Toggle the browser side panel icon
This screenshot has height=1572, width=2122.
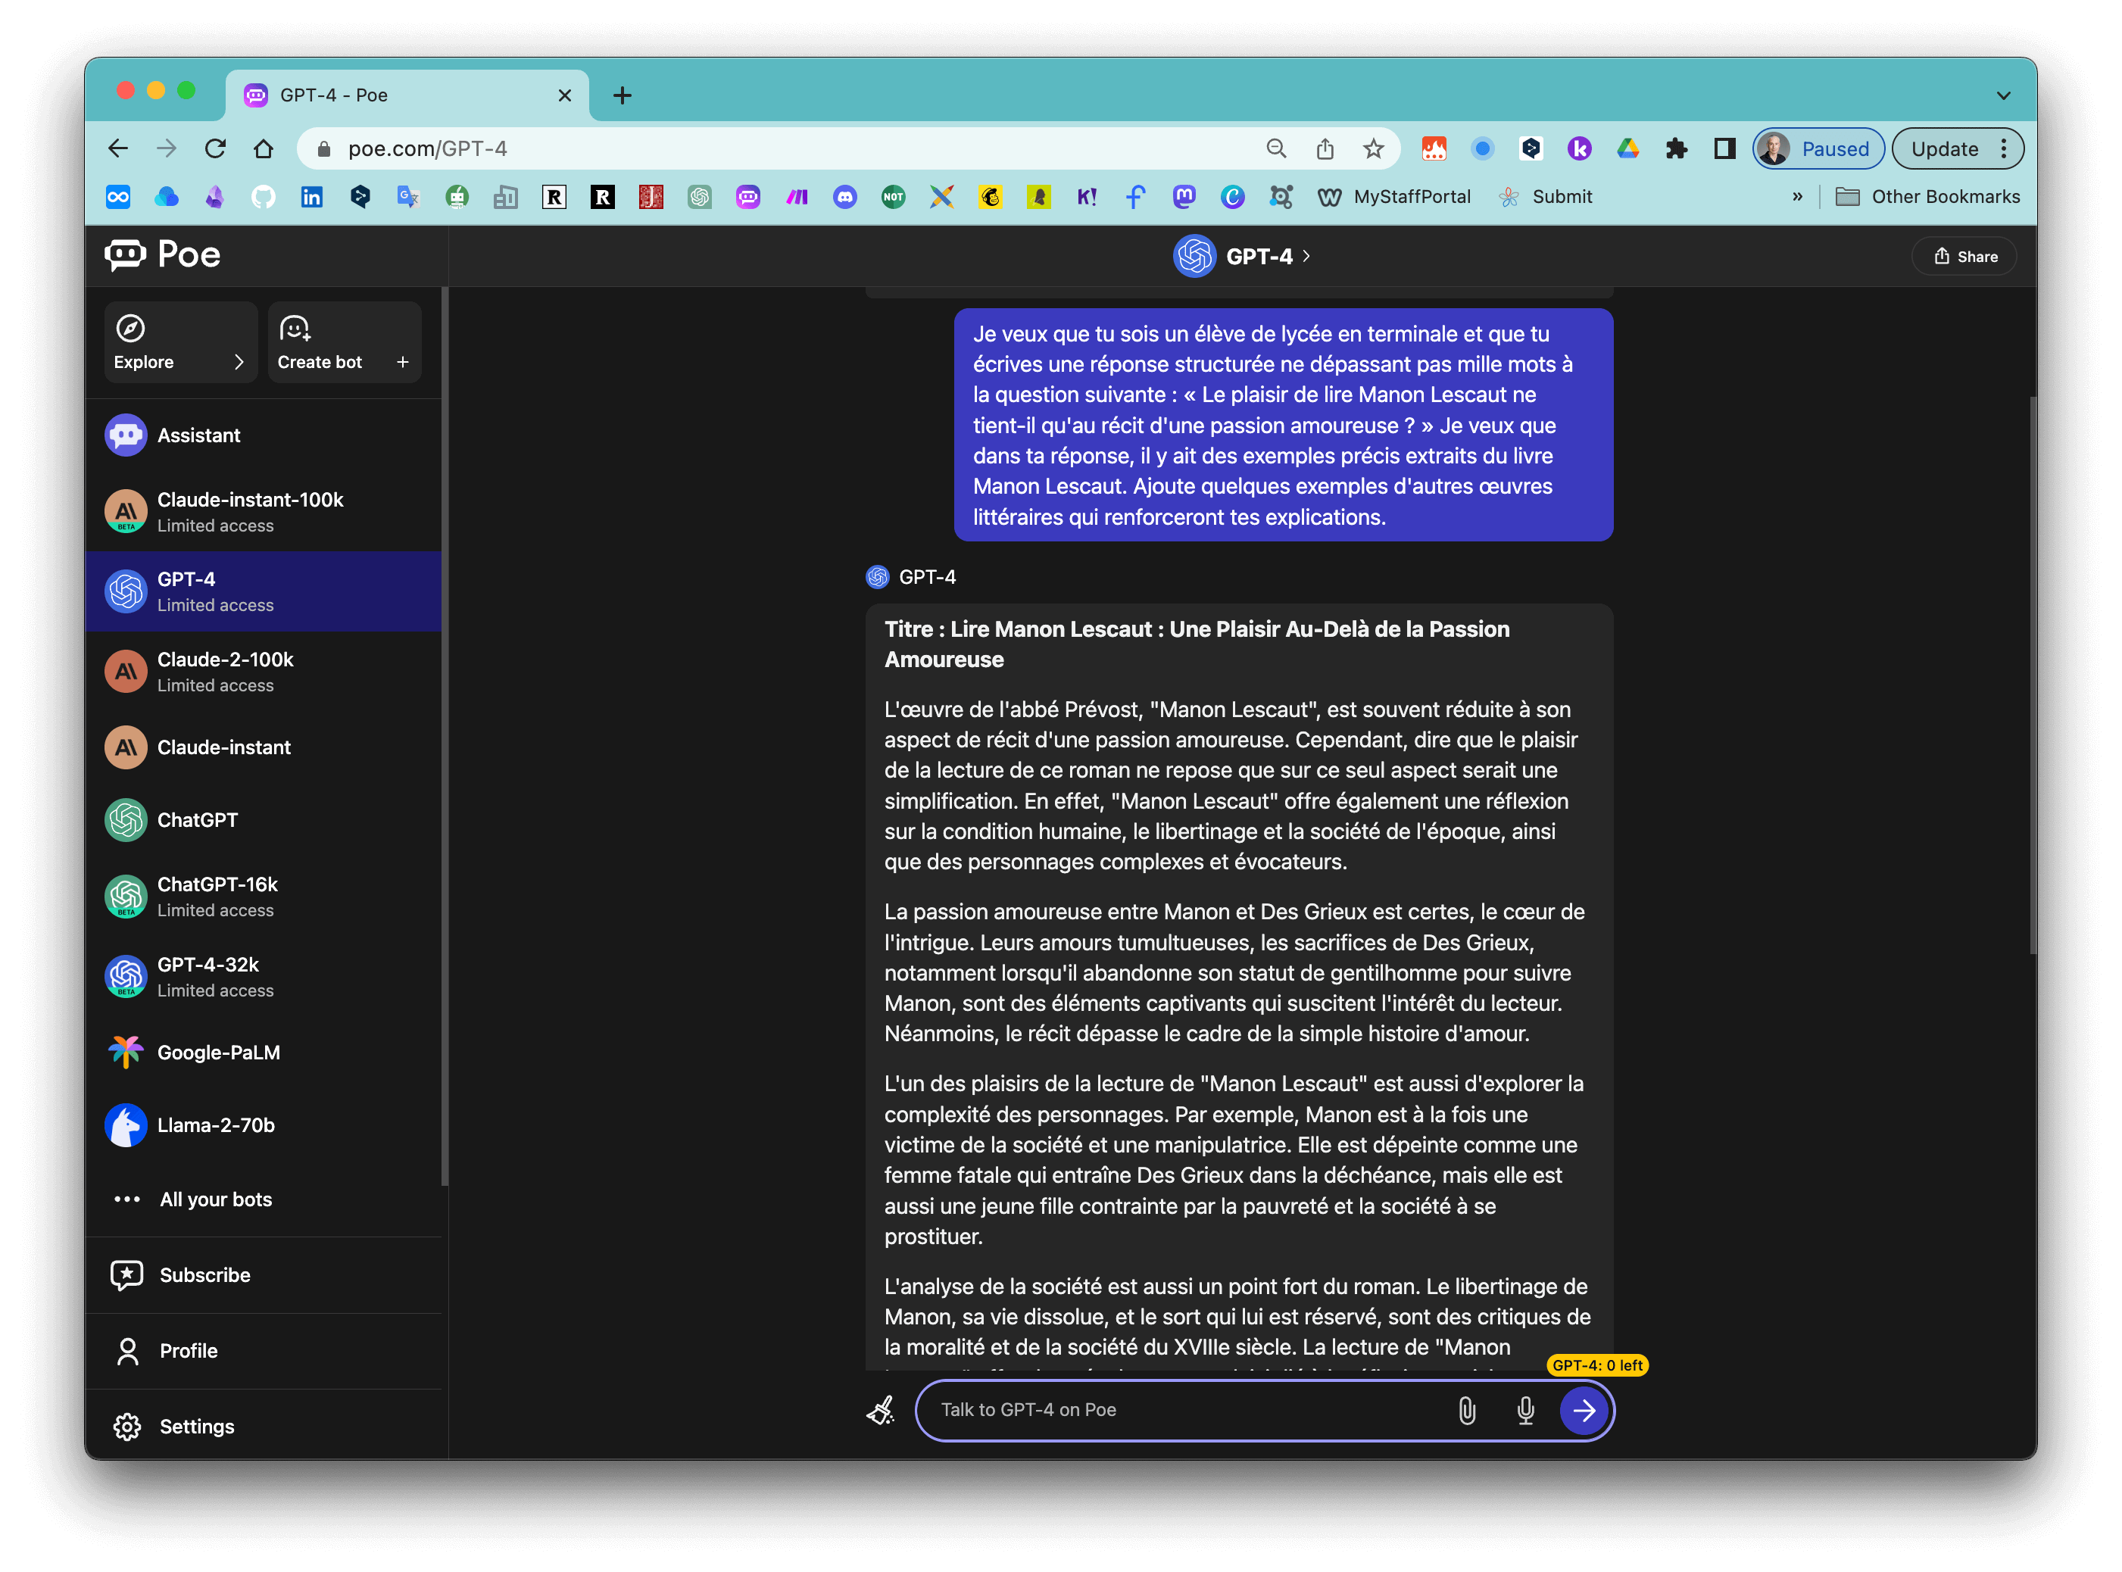1725,148
